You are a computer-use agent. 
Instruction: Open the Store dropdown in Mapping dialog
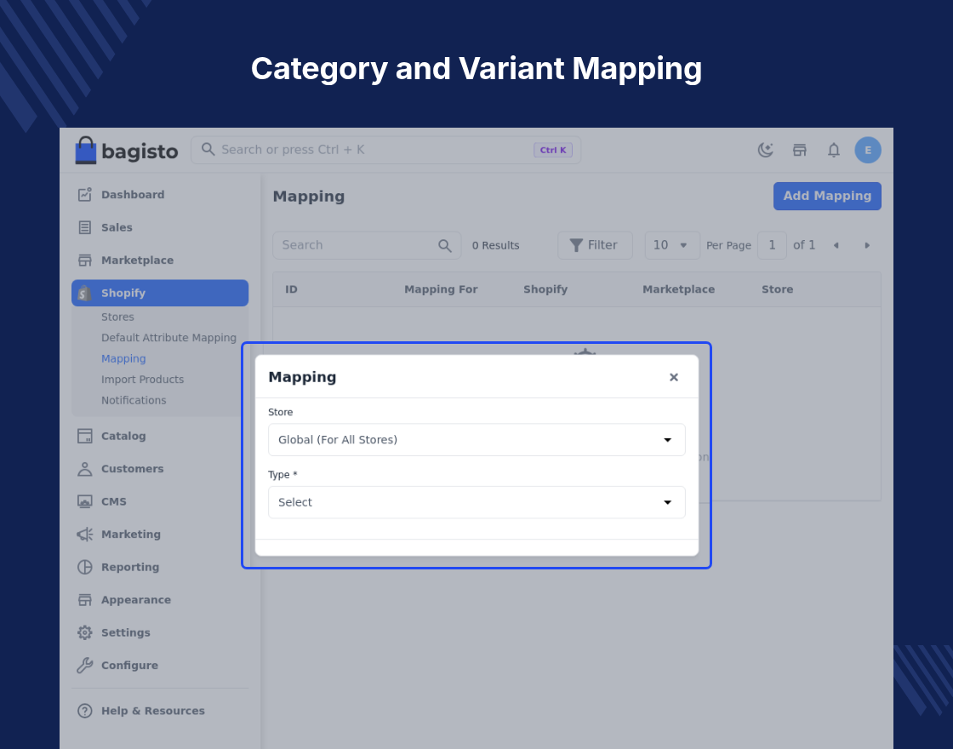coord(476,439)
